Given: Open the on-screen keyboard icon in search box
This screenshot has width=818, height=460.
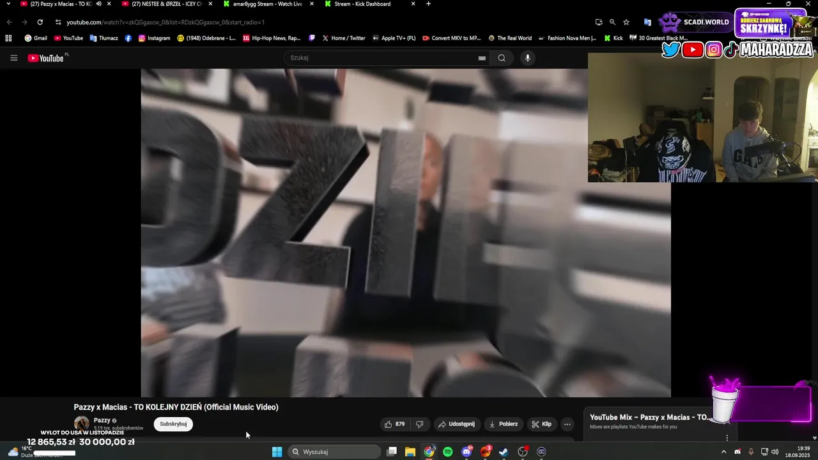Looking at the screenshot, I should [x=482, y=58].
